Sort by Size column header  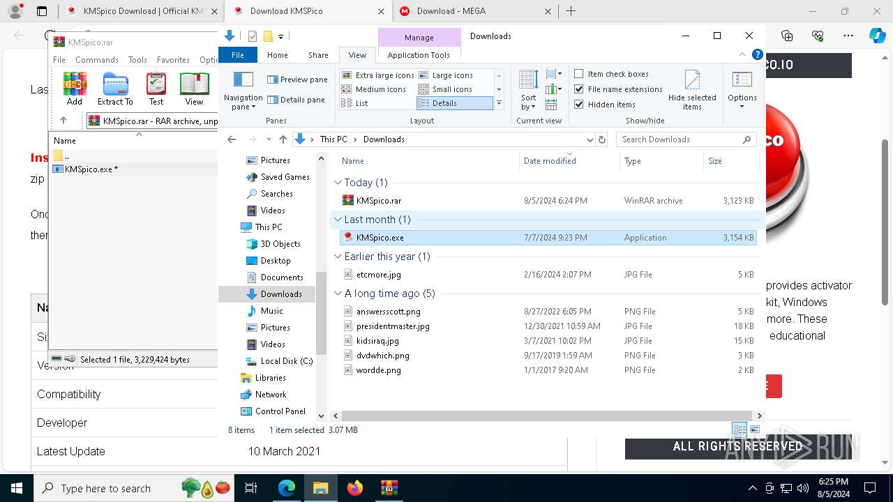(x=730, y=161)
